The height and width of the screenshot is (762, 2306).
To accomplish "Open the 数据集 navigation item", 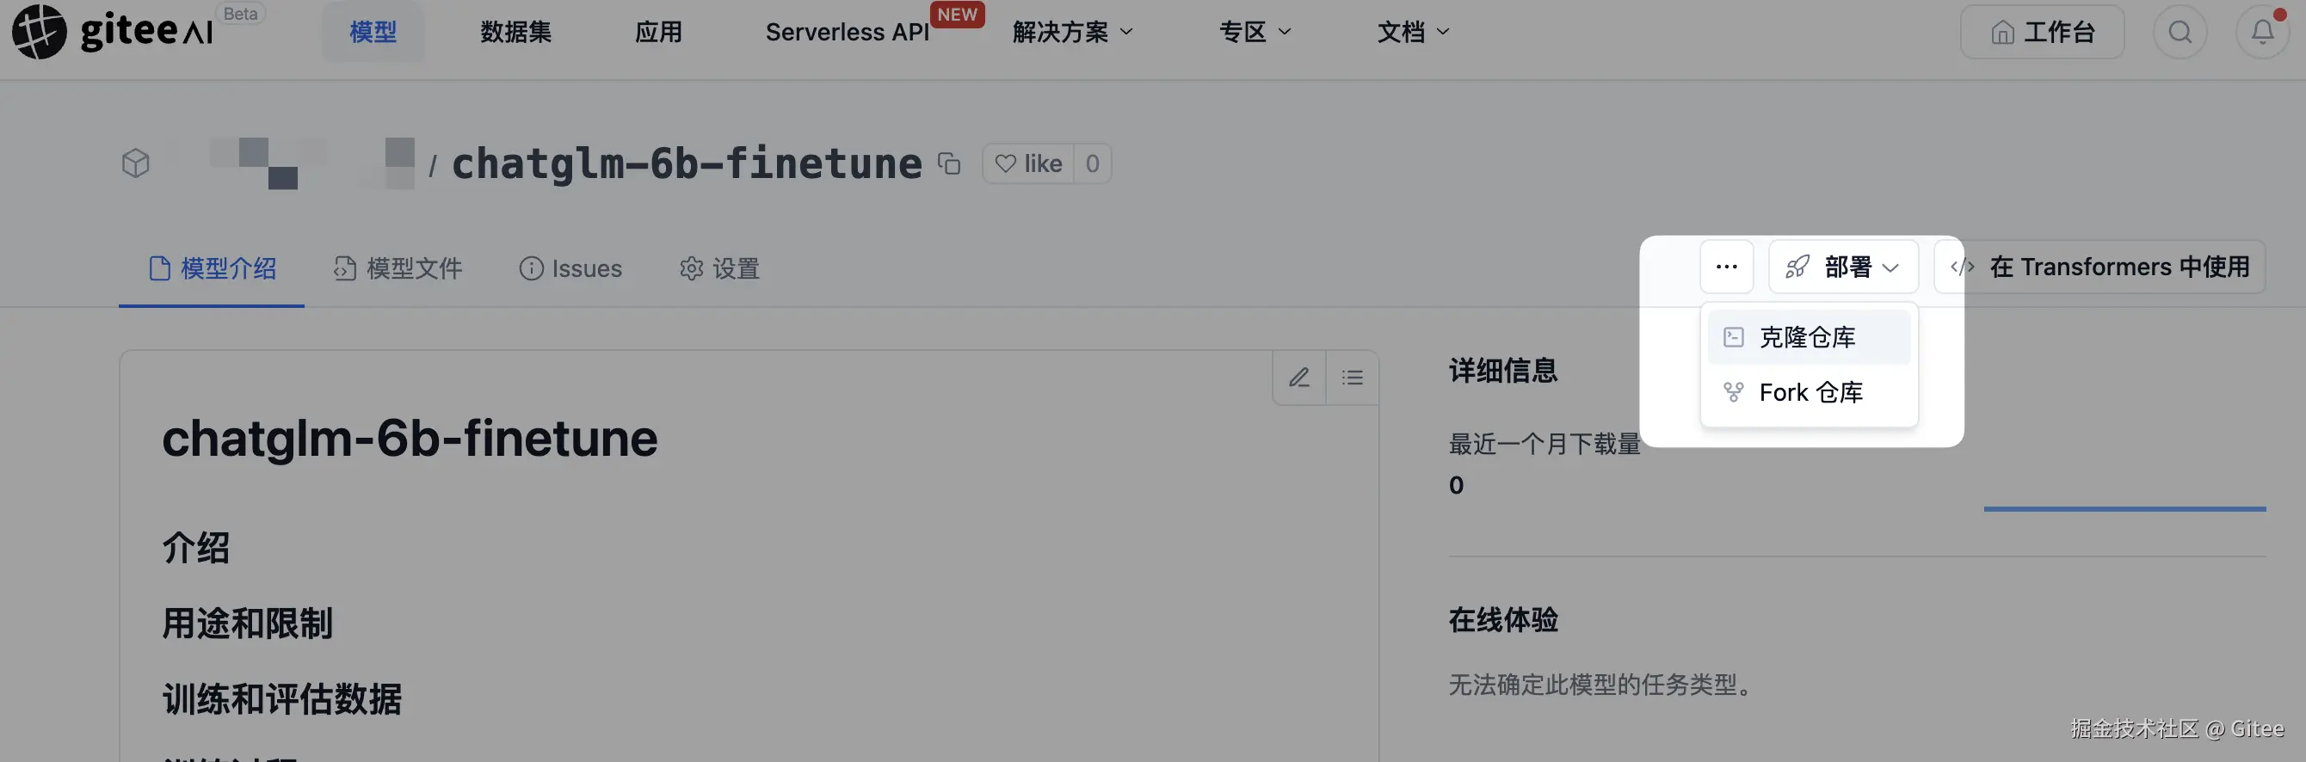I will 515,32.
